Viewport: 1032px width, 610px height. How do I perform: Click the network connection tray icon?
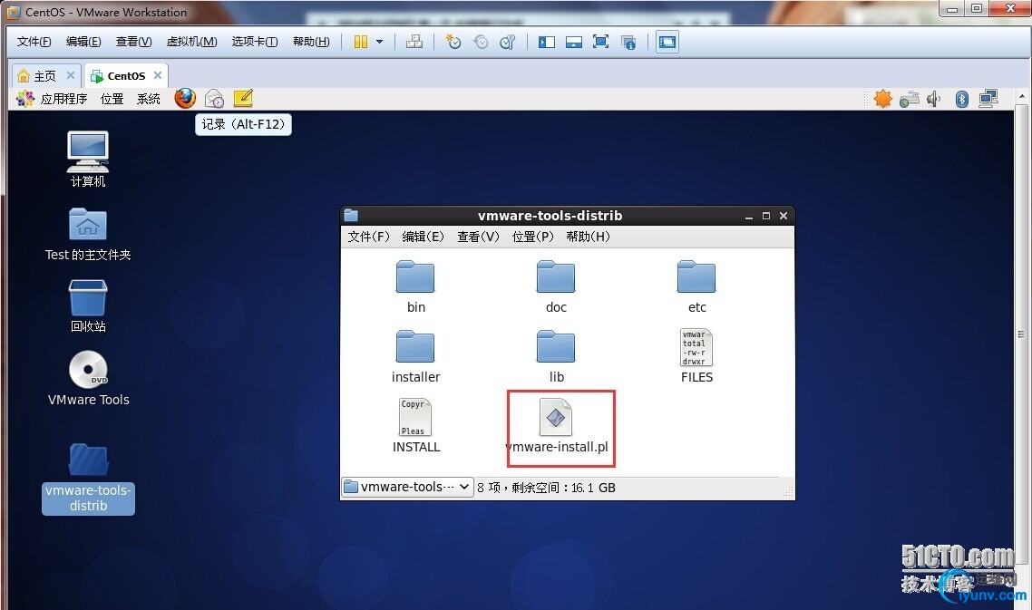pyautogui.click(x=988, y=100)
